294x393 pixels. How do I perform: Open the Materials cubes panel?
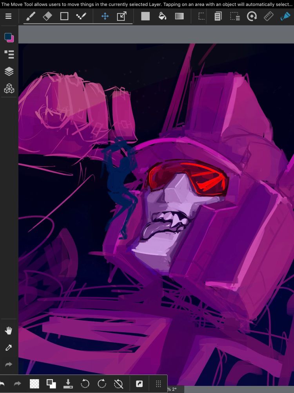9,88
